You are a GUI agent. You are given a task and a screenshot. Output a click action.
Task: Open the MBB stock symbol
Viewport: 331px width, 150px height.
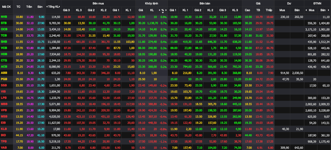tap(4, 105)
